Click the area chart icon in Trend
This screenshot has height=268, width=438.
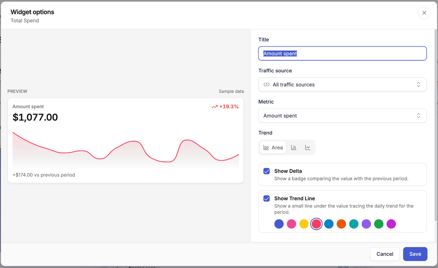tap(266, 148)
